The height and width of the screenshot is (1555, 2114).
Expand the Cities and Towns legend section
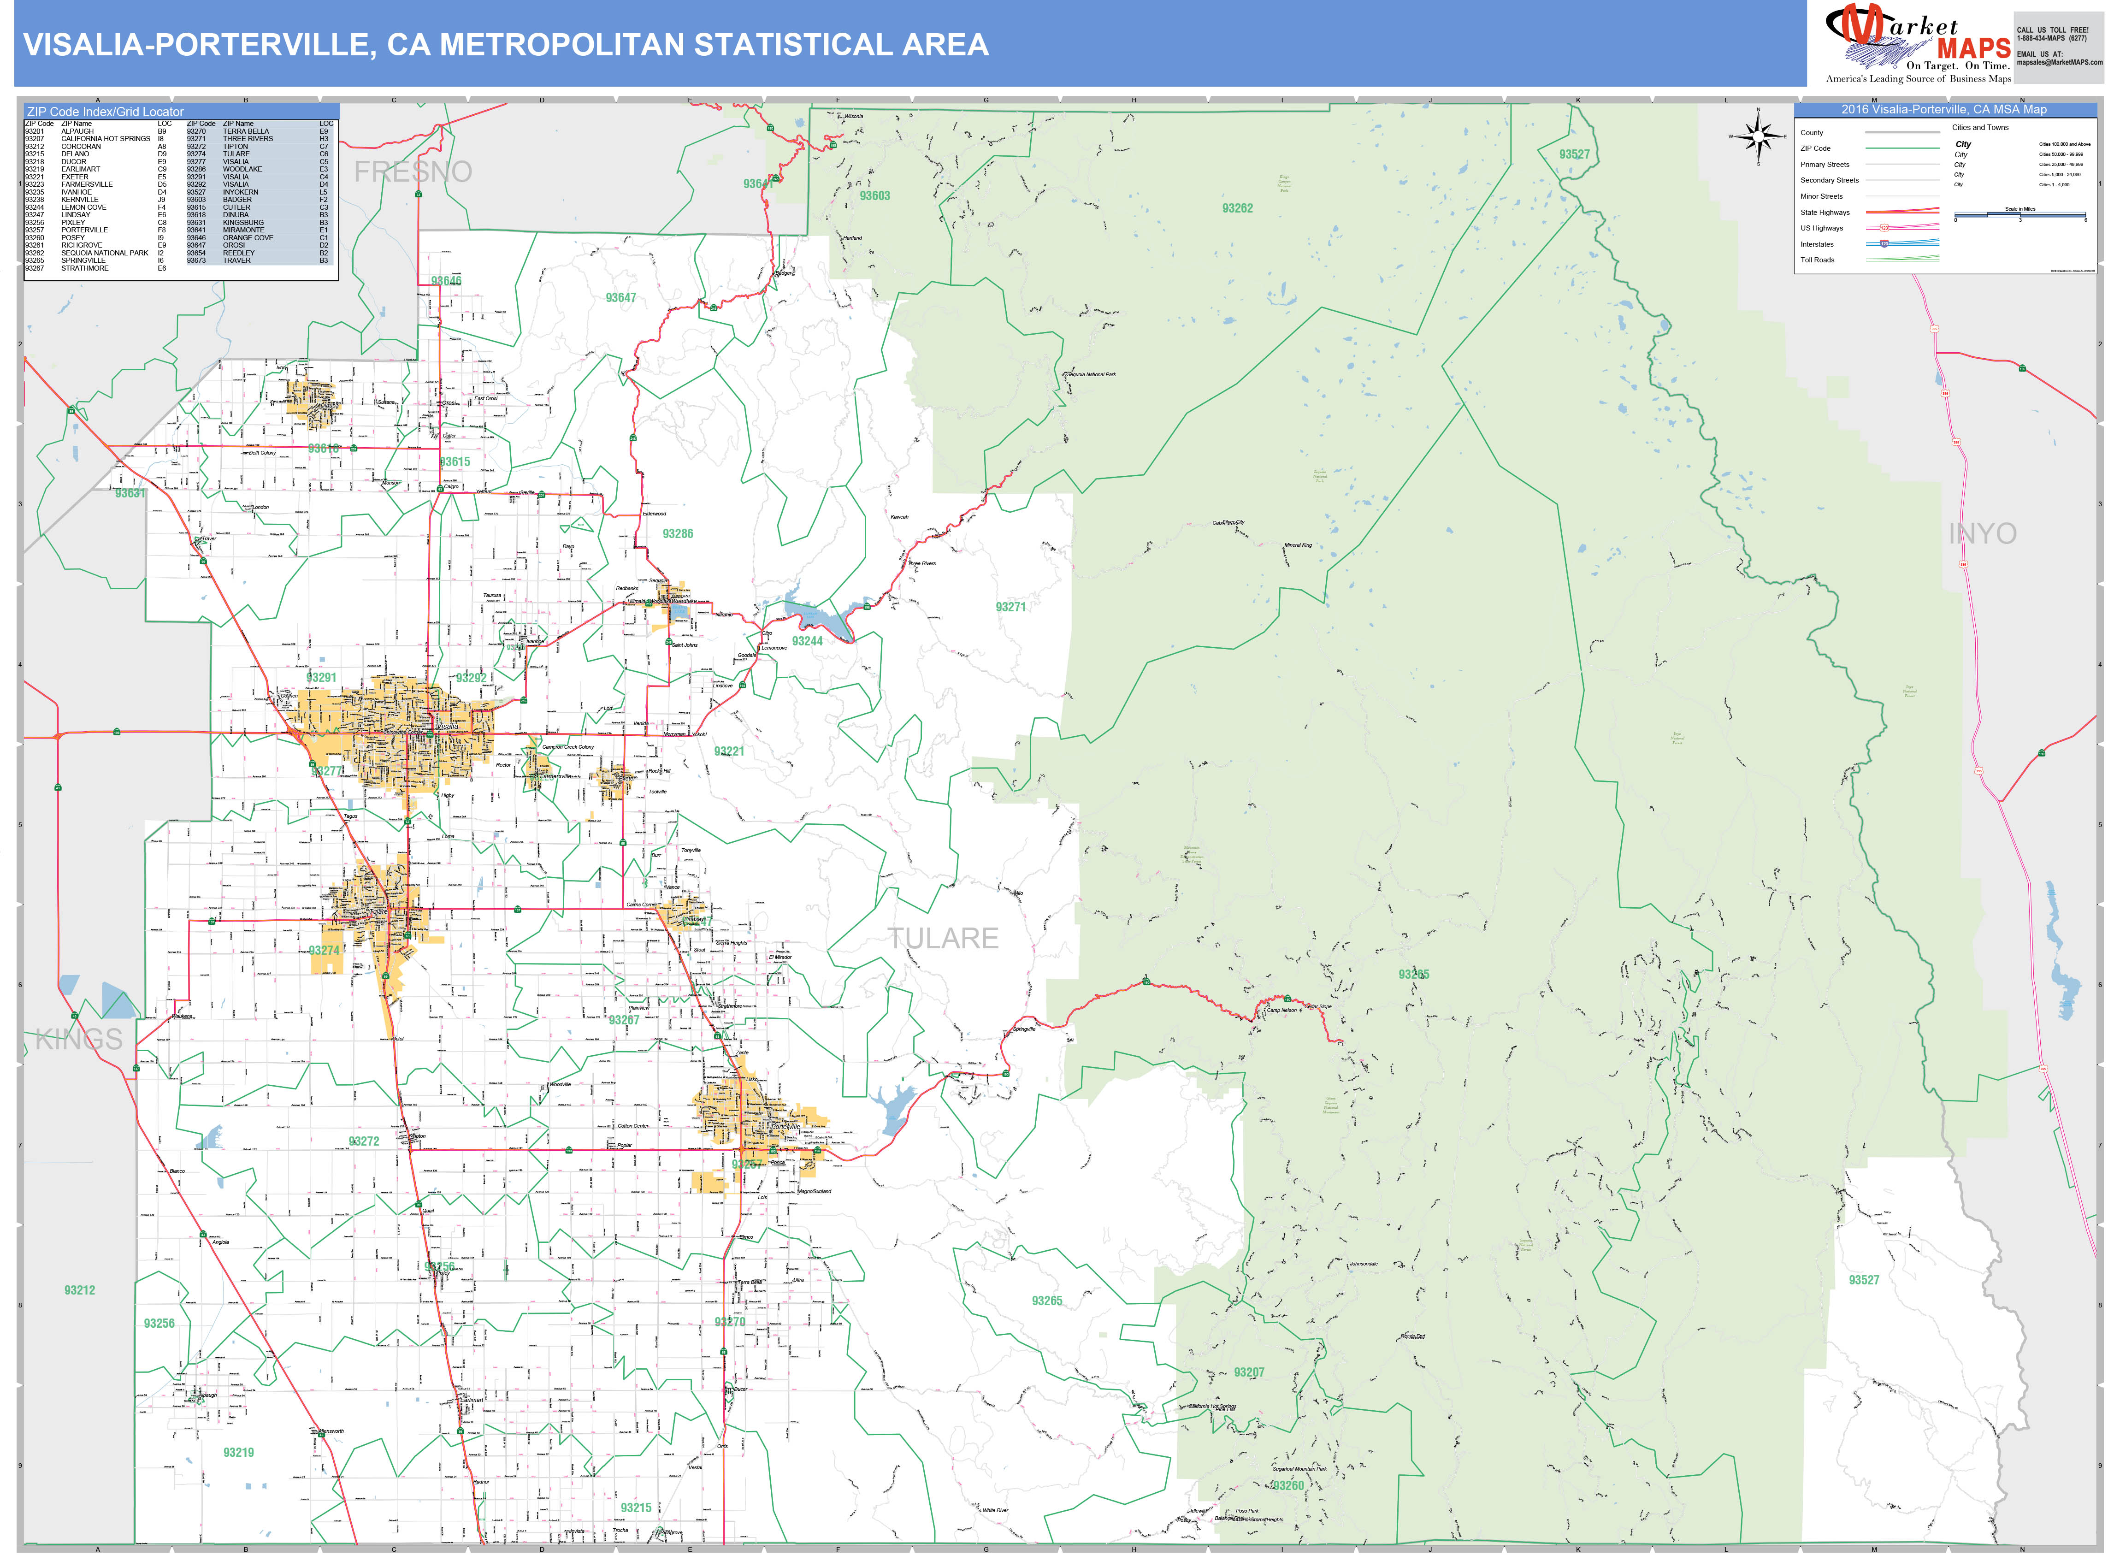(1981, 127)
